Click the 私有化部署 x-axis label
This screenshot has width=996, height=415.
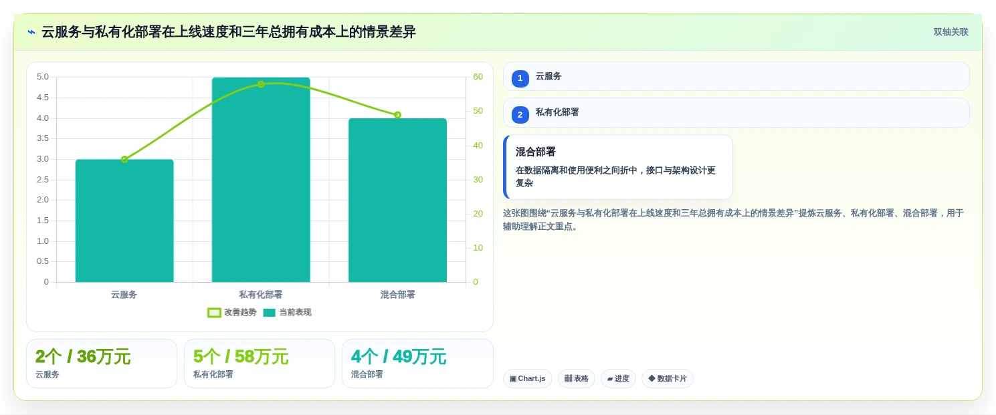[x=261, y=295]
